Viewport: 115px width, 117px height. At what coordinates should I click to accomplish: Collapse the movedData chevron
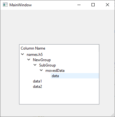41,70
